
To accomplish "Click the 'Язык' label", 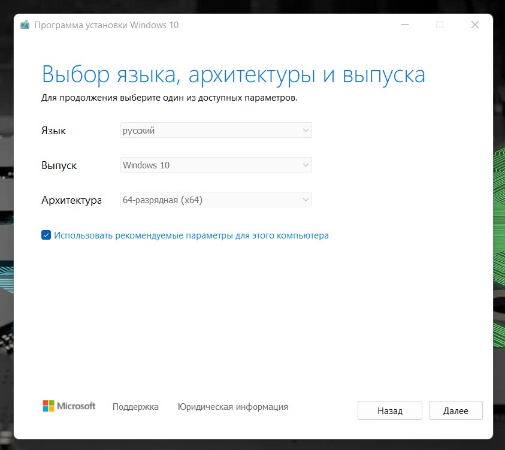I will coord(53,131).
